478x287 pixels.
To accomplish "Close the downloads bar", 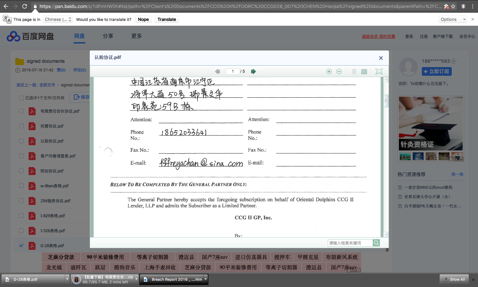I will (473, 279).
